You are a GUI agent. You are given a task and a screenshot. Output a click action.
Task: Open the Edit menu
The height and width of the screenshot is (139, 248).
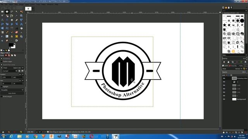(6, 4)
